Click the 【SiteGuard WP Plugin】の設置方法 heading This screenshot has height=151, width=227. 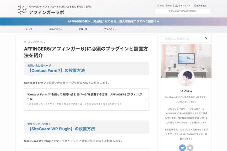point(62,129)
